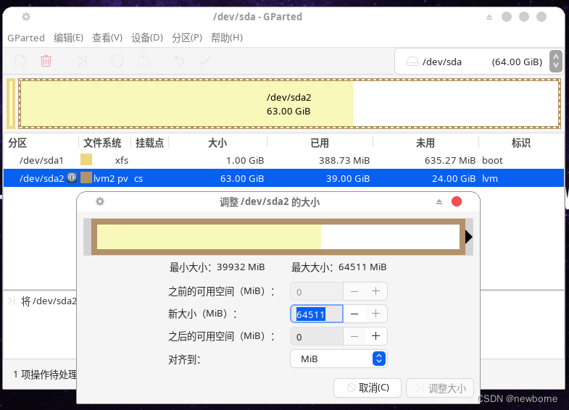Click the new size field showing 64511
The width and height of the screenshot is (569, 410).
317,314
